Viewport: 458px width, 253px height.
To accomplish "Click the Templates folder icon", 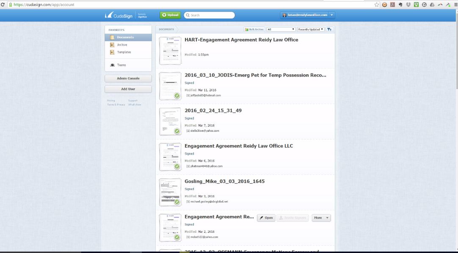I will coord(112,52).
